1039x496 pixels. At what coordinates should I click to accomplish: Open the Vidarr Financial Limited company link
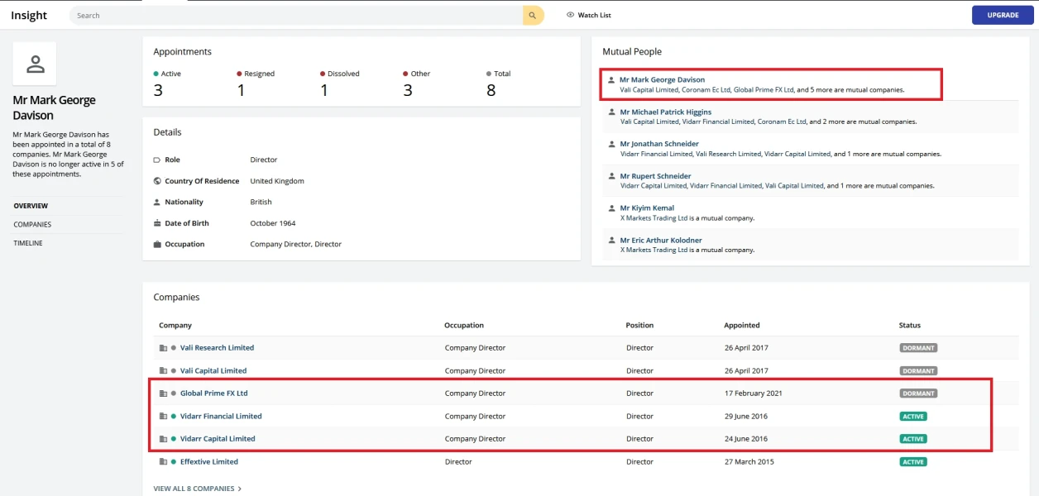coord(221,417)
